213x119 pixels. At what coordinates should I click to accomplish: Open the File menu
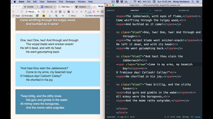click(29, 2)
